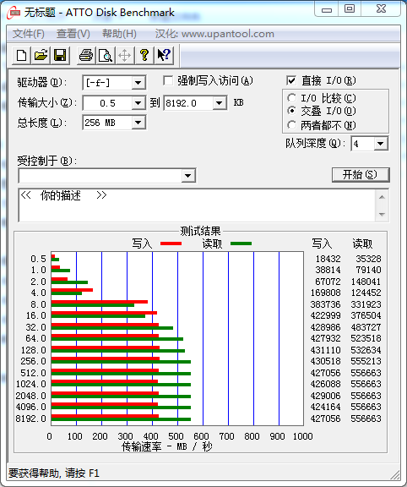Select the 交叠 I/O radio button
This screenshot has height=487, width=407.
[291, 111]
